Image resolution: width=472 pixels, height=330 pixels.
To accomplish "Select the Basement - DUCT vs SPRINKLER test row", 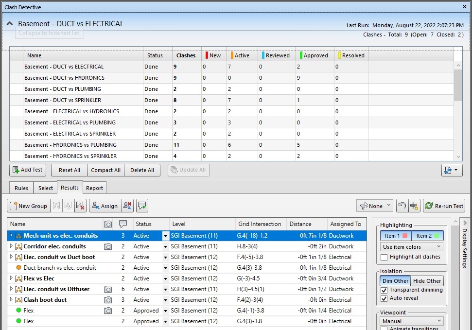I will (x=63, y=100).
